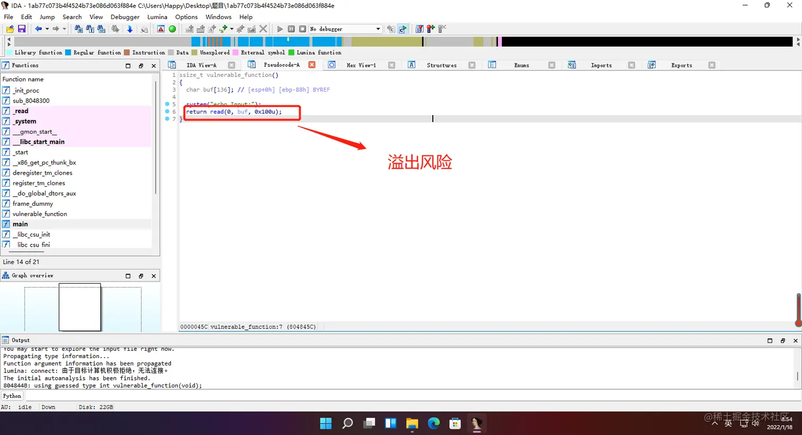The image size is (802, 435).
Task: Click the add breakpoint red icon
Action: click(x=431, y=29)
